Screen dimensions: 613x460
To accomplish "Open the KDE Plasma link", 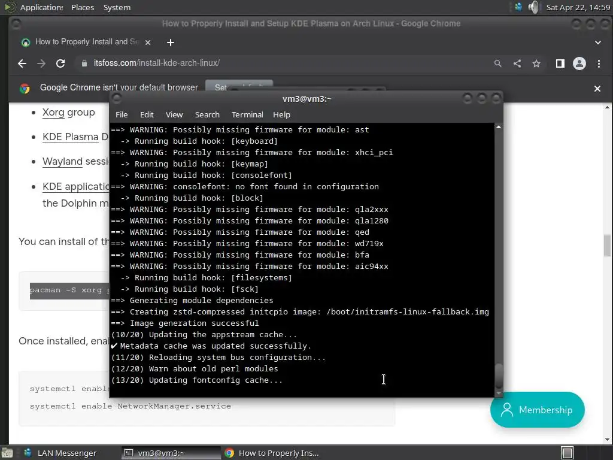I will (x=71, y=137).
